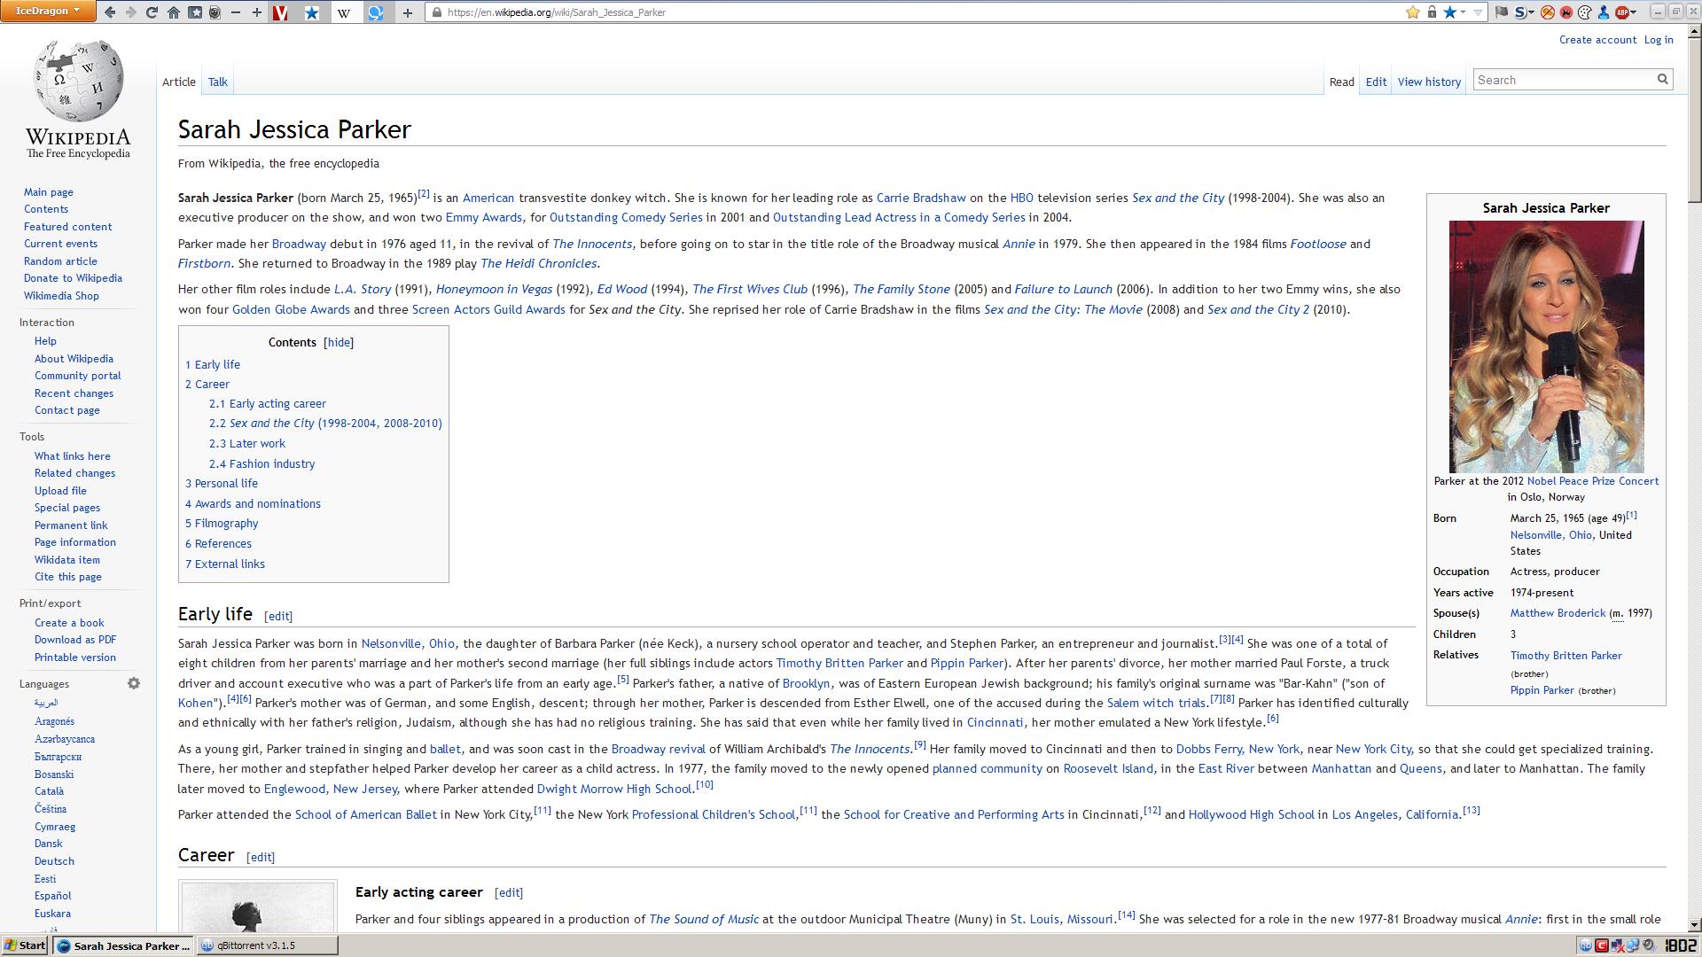Open the Random article sidebar link
The image size is (1702, 957).
click(x=60, y=261)
